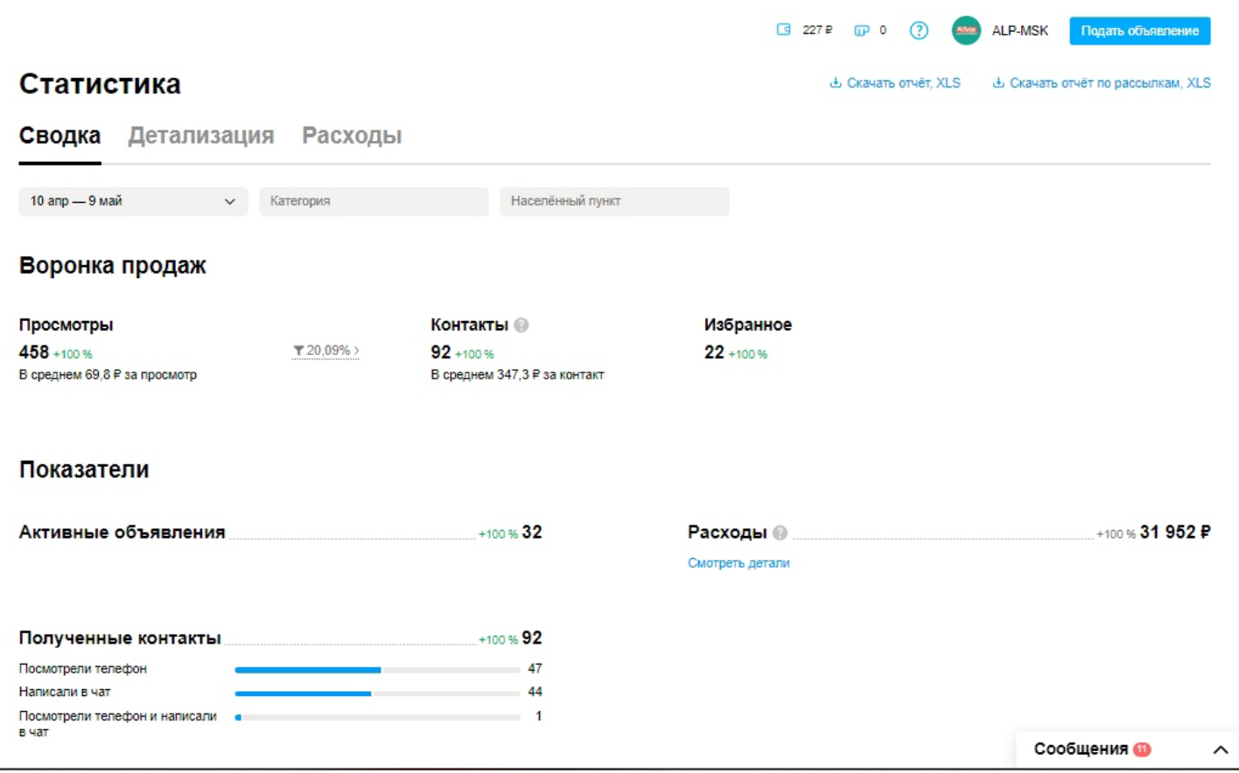Click the help icon next to Расходы heading

780,533
